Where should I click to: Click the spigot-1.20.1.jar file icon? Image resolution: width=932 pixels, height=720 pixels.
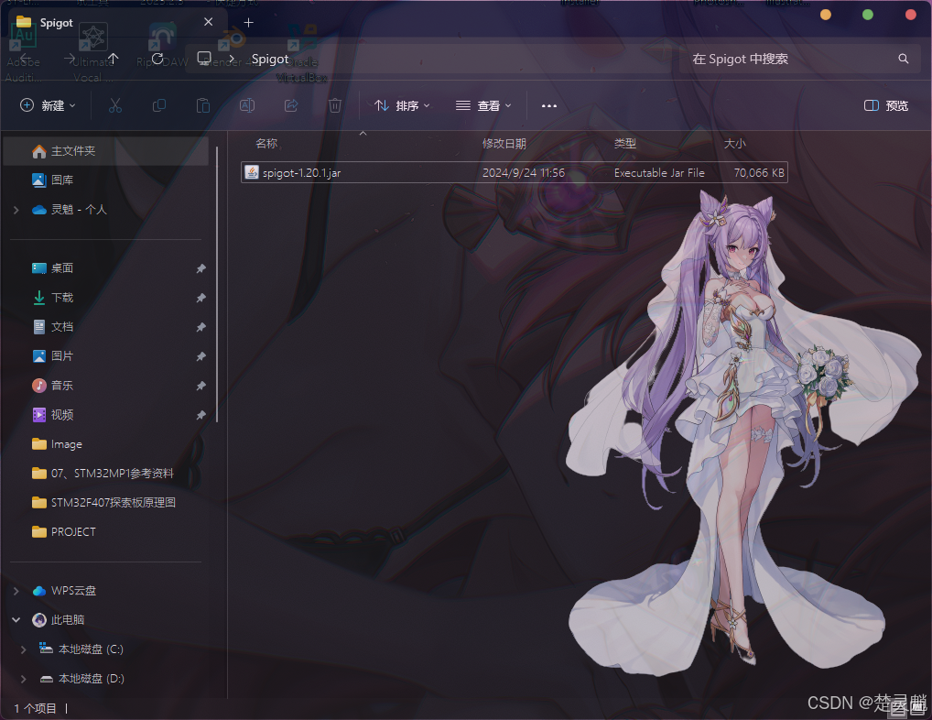(x=252, y=172)
